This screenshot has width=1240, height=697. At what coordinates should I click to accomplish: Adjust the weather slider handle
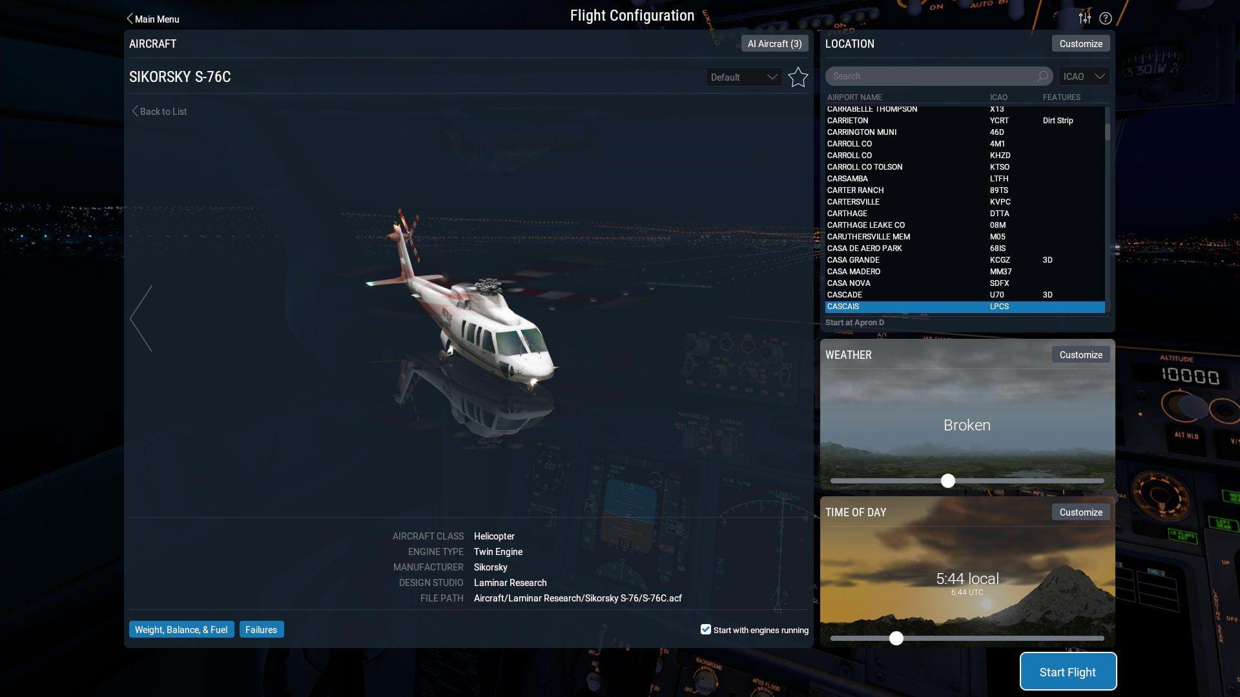point(947,481)
